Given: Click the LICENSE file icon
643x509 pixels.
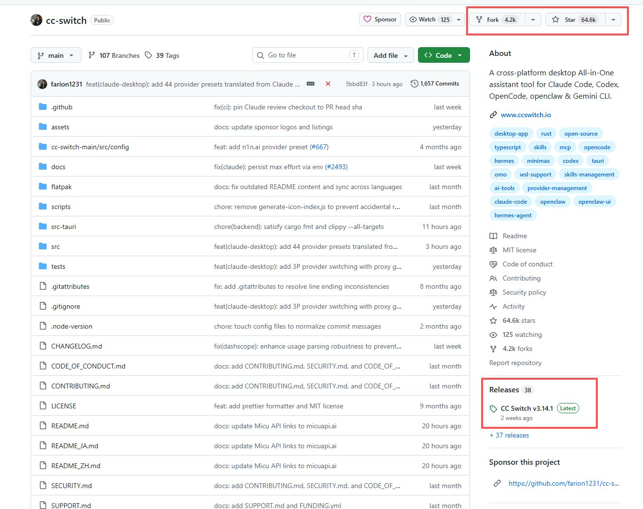Looking at the screenshot, I should [x=43, y=406].
